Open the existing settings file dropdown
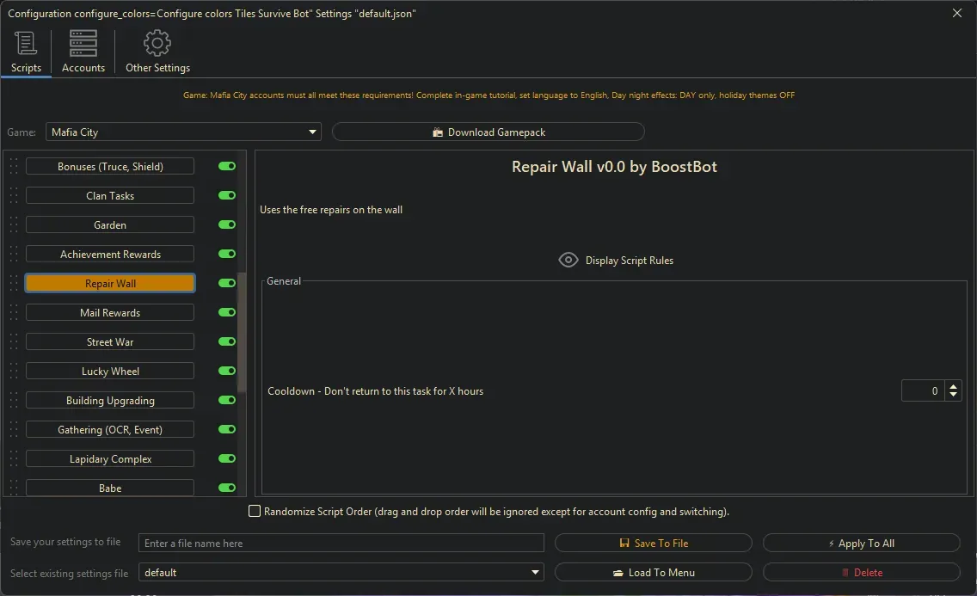977x596 pixels. (x=536, y=572)
